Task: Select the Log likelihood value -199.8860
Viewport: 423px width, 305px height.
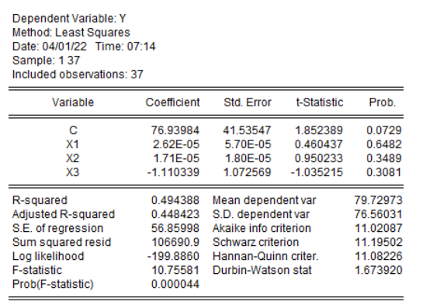Action: tap(173, 256)
